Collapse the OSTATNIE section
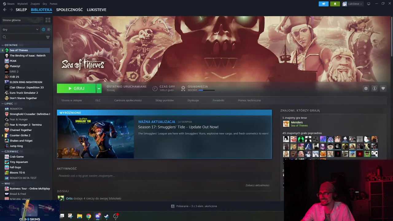Screen dimensions: 393x221 pos(3,45)
